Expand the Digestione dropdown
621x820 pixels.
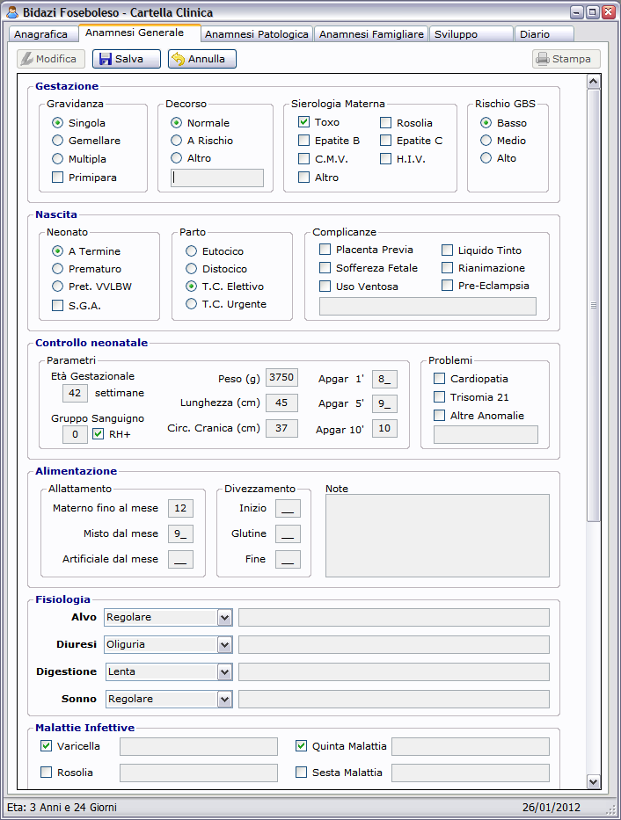pos(225,671)
